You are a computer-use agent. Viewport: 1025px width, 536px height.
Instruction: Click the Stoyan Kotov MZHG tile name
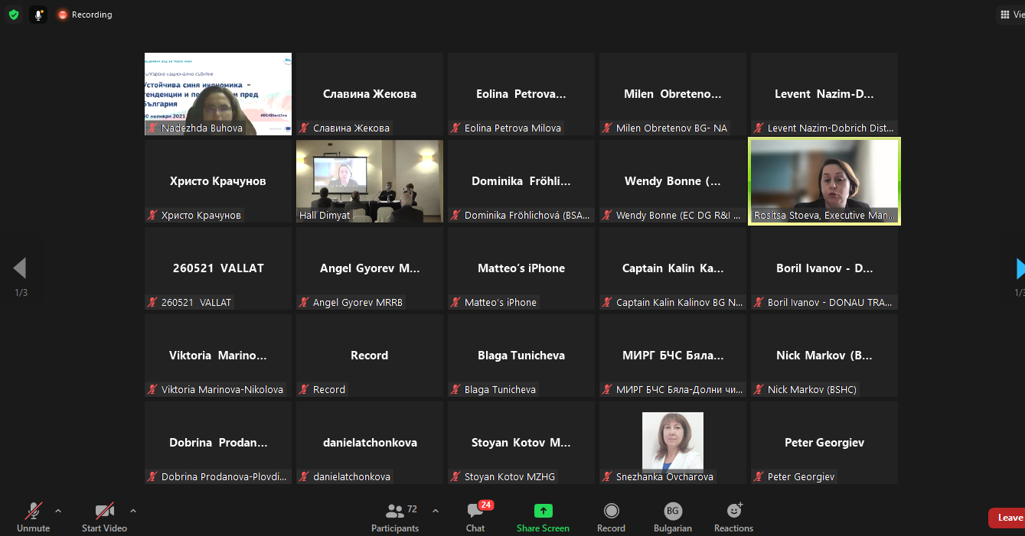pyautogui.click(x=521, y=443)
